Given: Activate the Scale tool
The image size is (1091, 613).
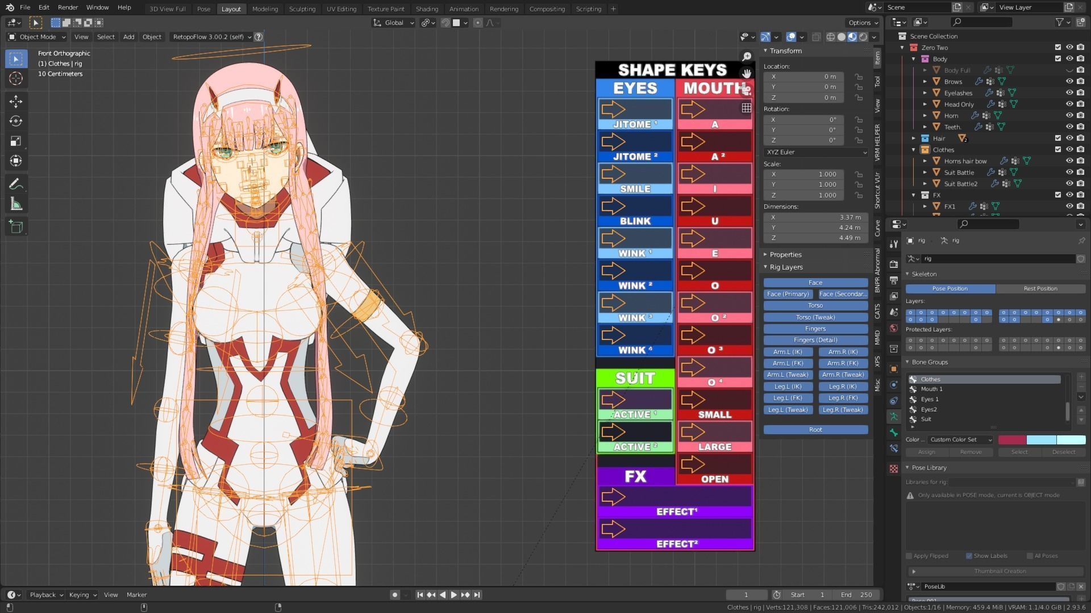Looking at the screenshot, I should tap(16, 141).
